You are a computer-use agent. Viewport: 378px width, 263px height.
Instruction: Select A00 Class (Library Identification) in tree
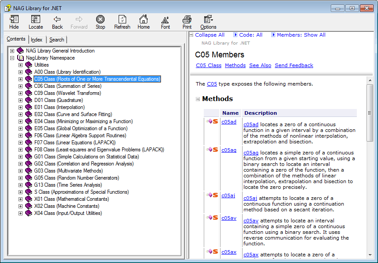click(x=67, y=72)
